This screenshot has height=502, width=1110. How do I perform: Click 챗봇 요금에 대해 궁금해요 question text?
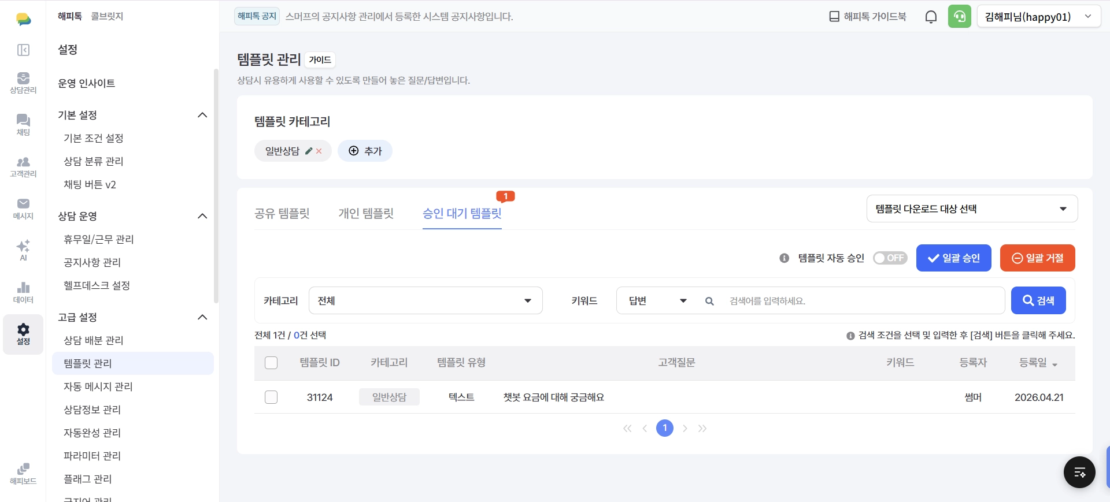(x=554, y=397)
